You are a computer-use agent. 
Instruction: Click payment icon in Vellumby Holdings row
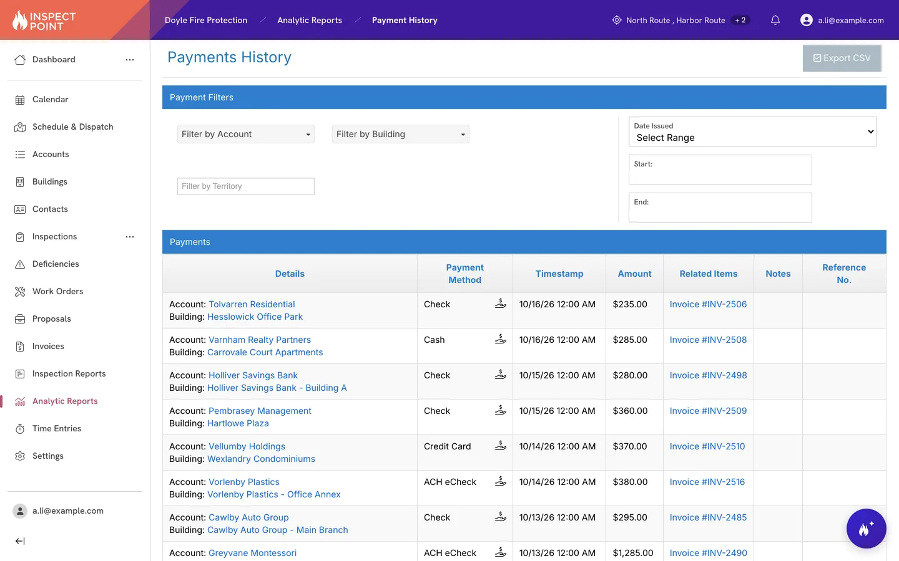pyautogui.click(x=501, y=446)
